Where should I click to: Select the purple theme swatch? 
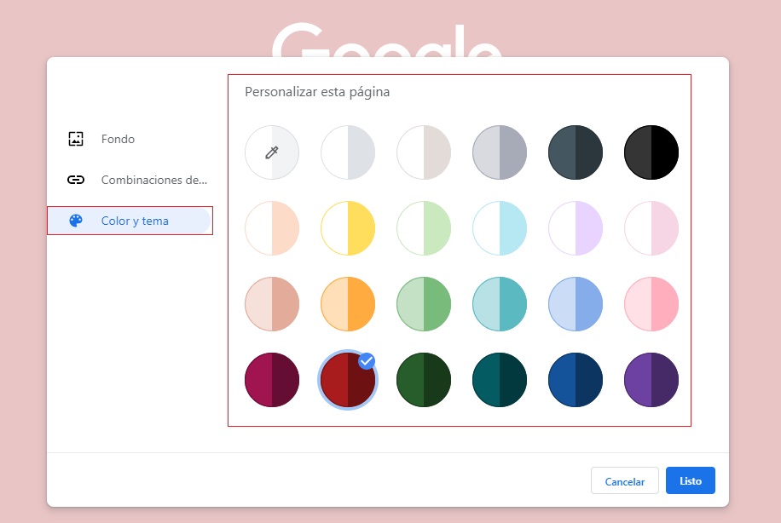651,380
